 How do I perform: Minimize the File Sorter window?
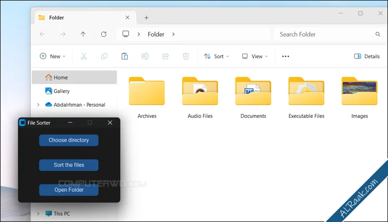pos(70,122)
